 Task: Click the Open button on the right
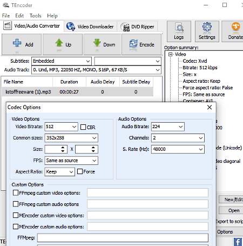[231, 210]
